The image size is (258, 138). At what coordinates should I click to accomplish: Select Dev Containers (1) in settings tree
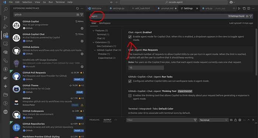coord(106,46)
